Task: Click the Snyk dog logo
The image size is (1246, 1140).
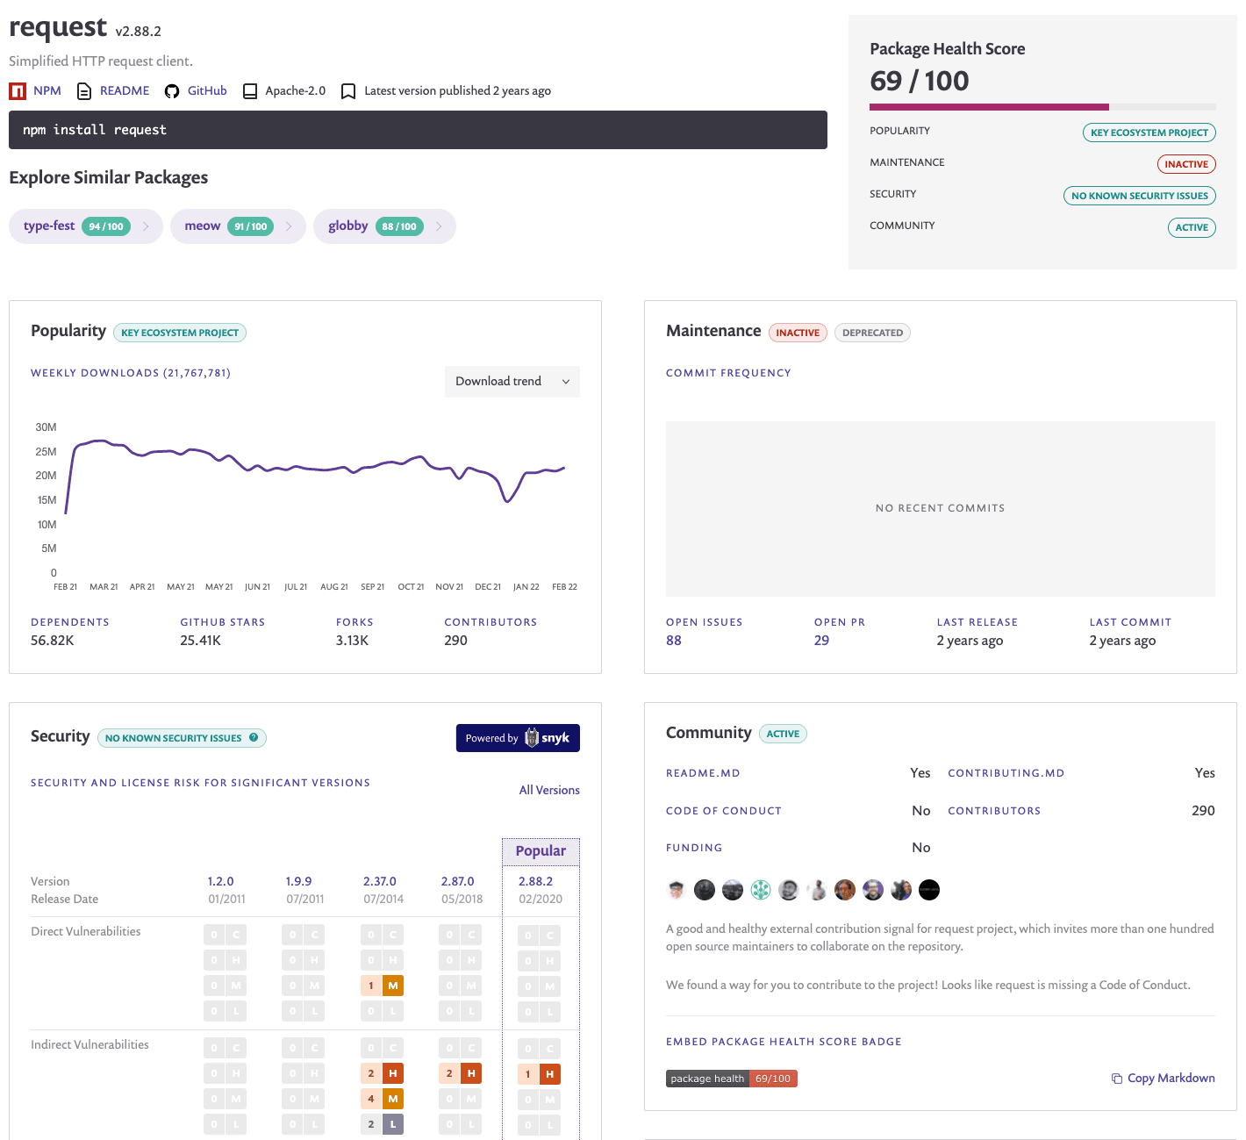Action: click(x=532, y=738)
